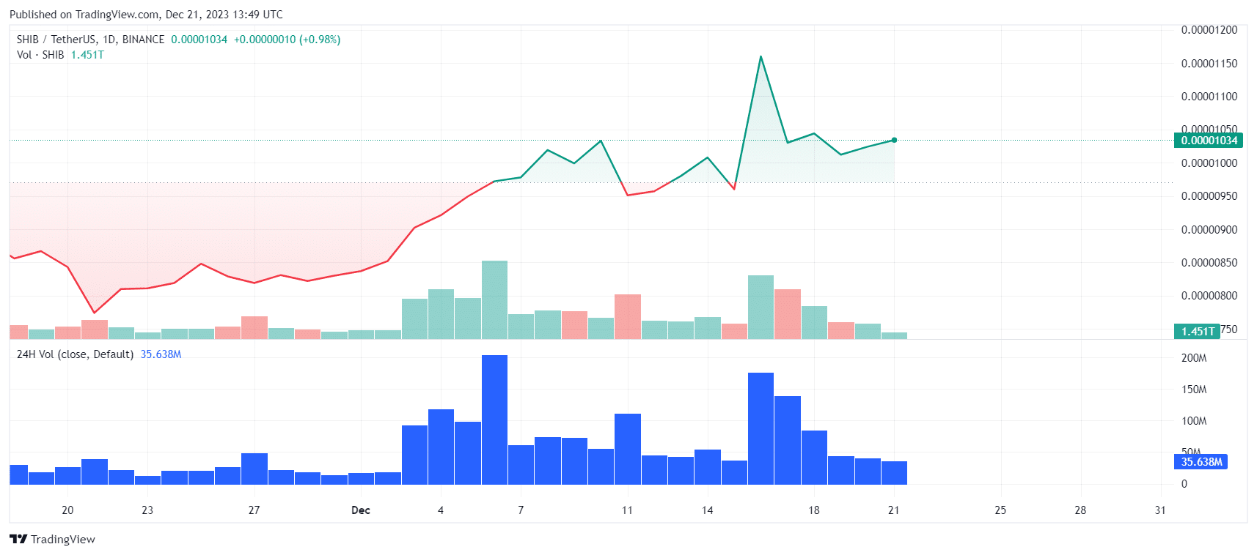1257x555 pixels.
Task: Click the tallest green volume bar in price pane
Action: click(x=494, y=299)
